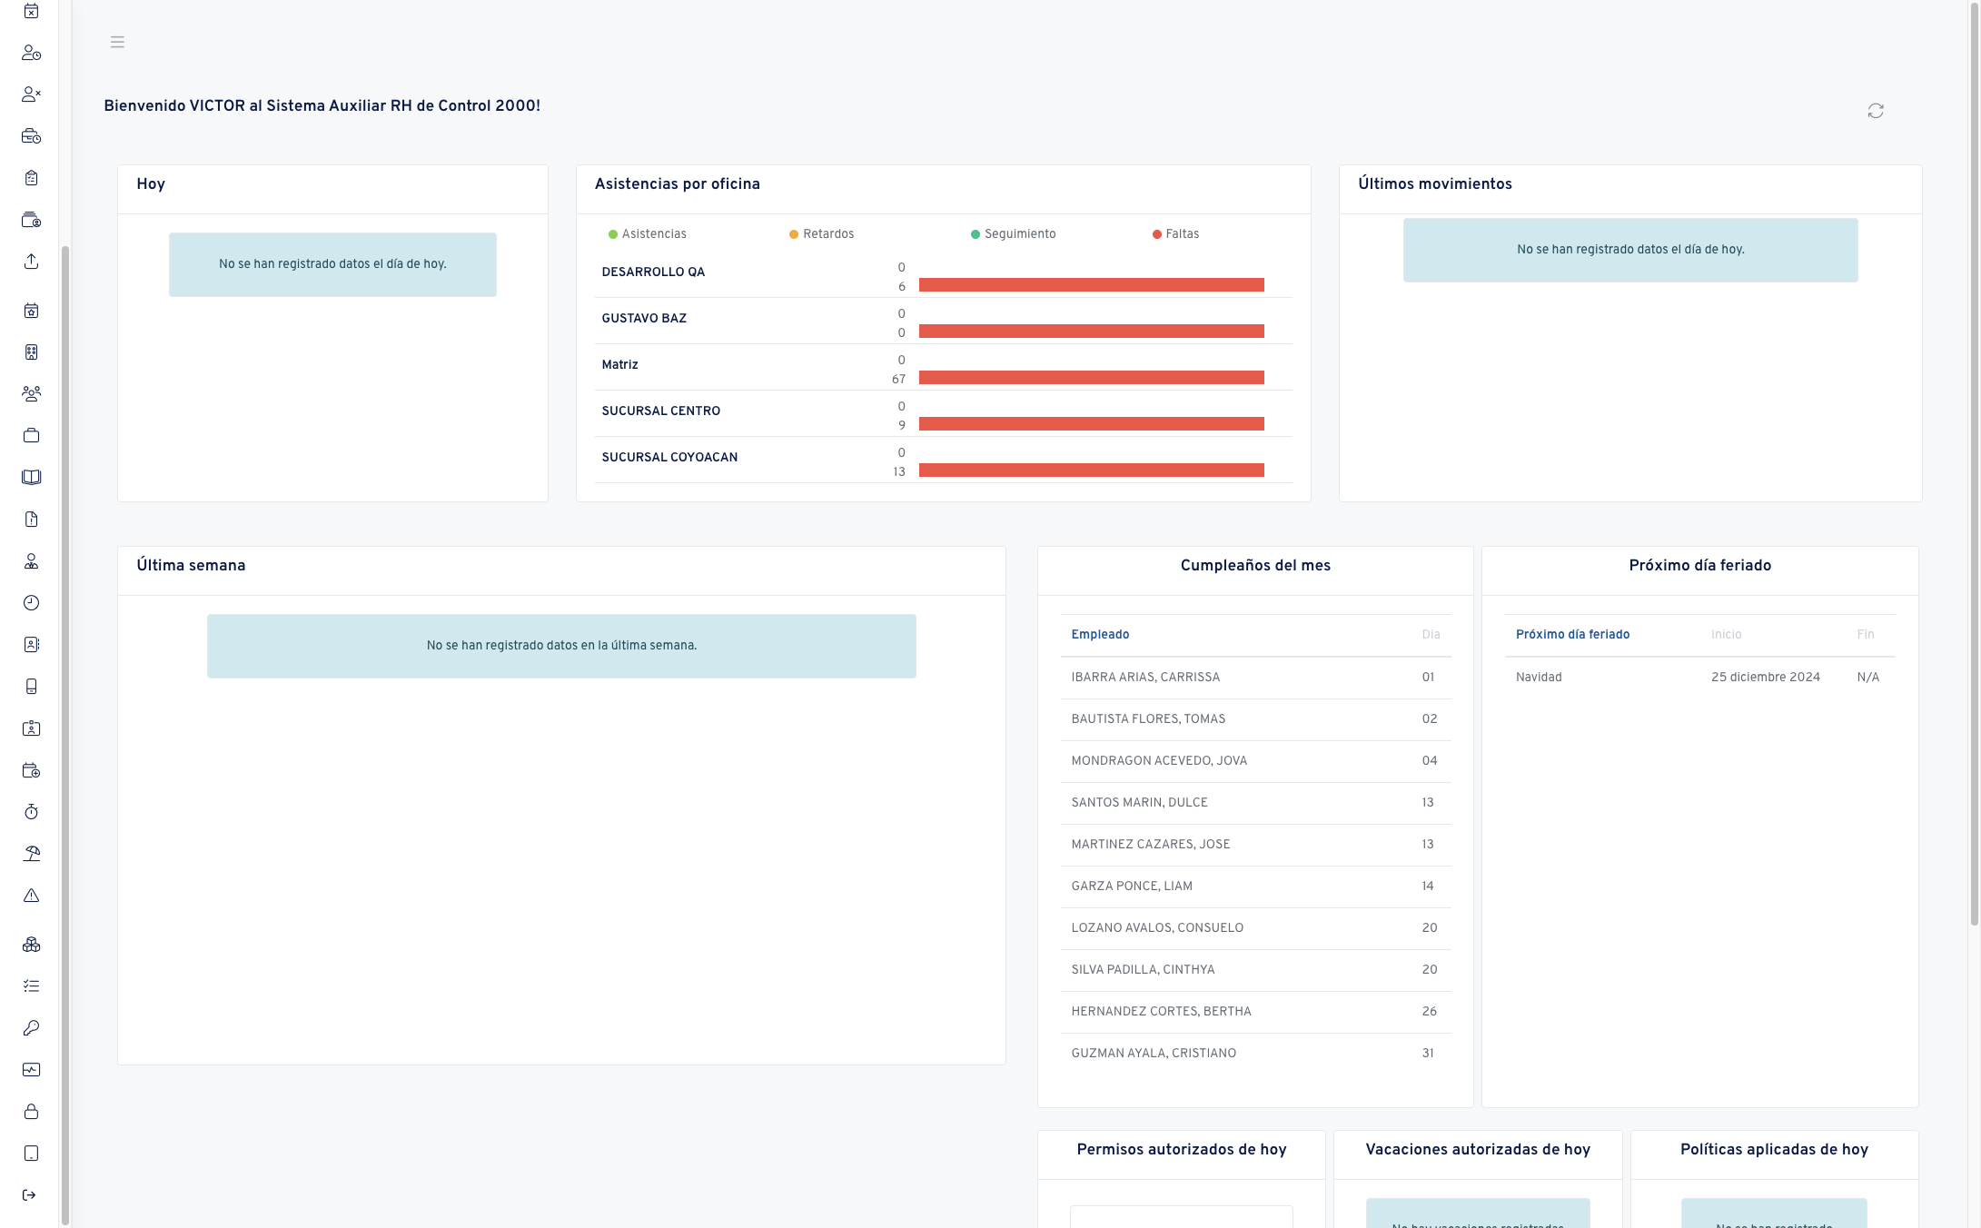Click the Próximo día feriado column header

pos(1572,635)
